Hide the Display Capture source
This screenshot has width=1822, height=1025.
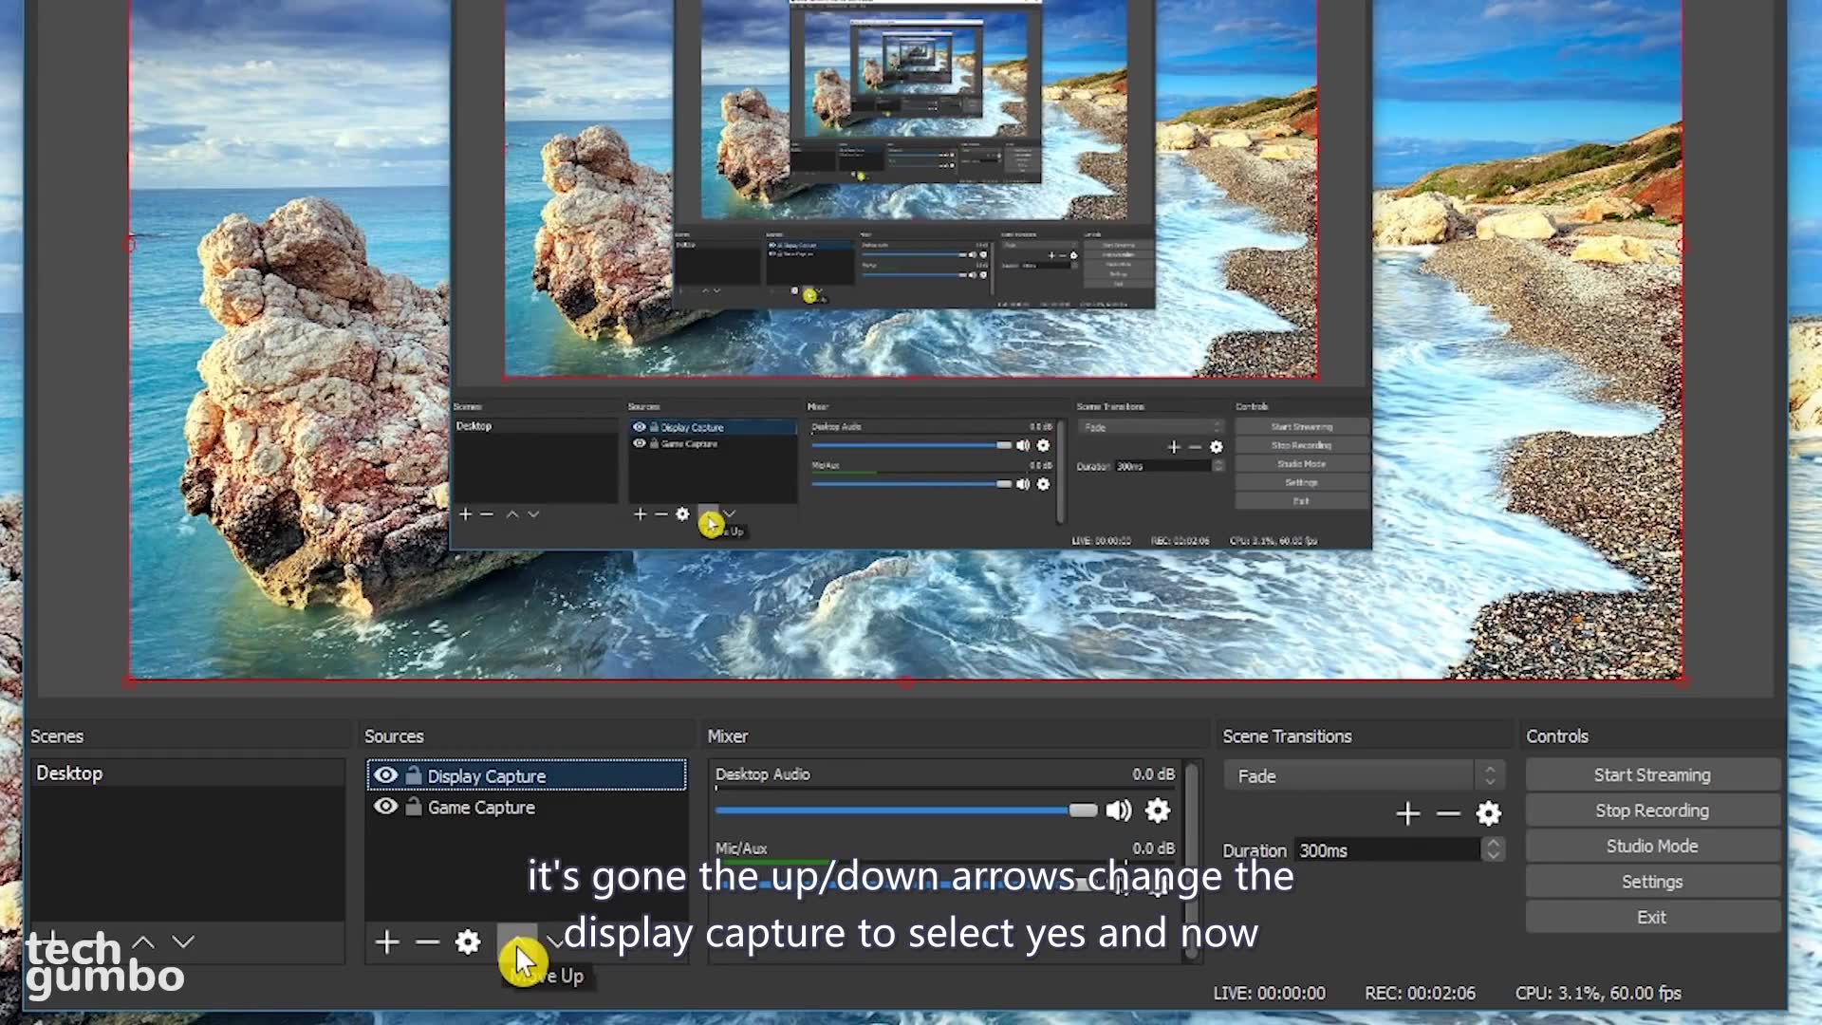385,775
